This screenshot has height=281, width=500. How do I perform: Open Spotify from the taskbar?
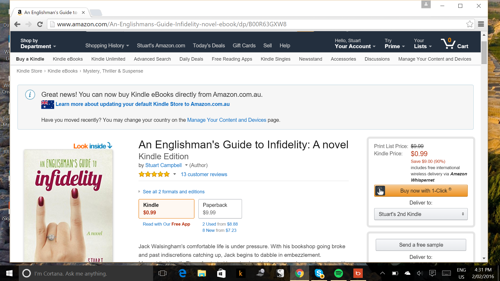click(339, 273)
